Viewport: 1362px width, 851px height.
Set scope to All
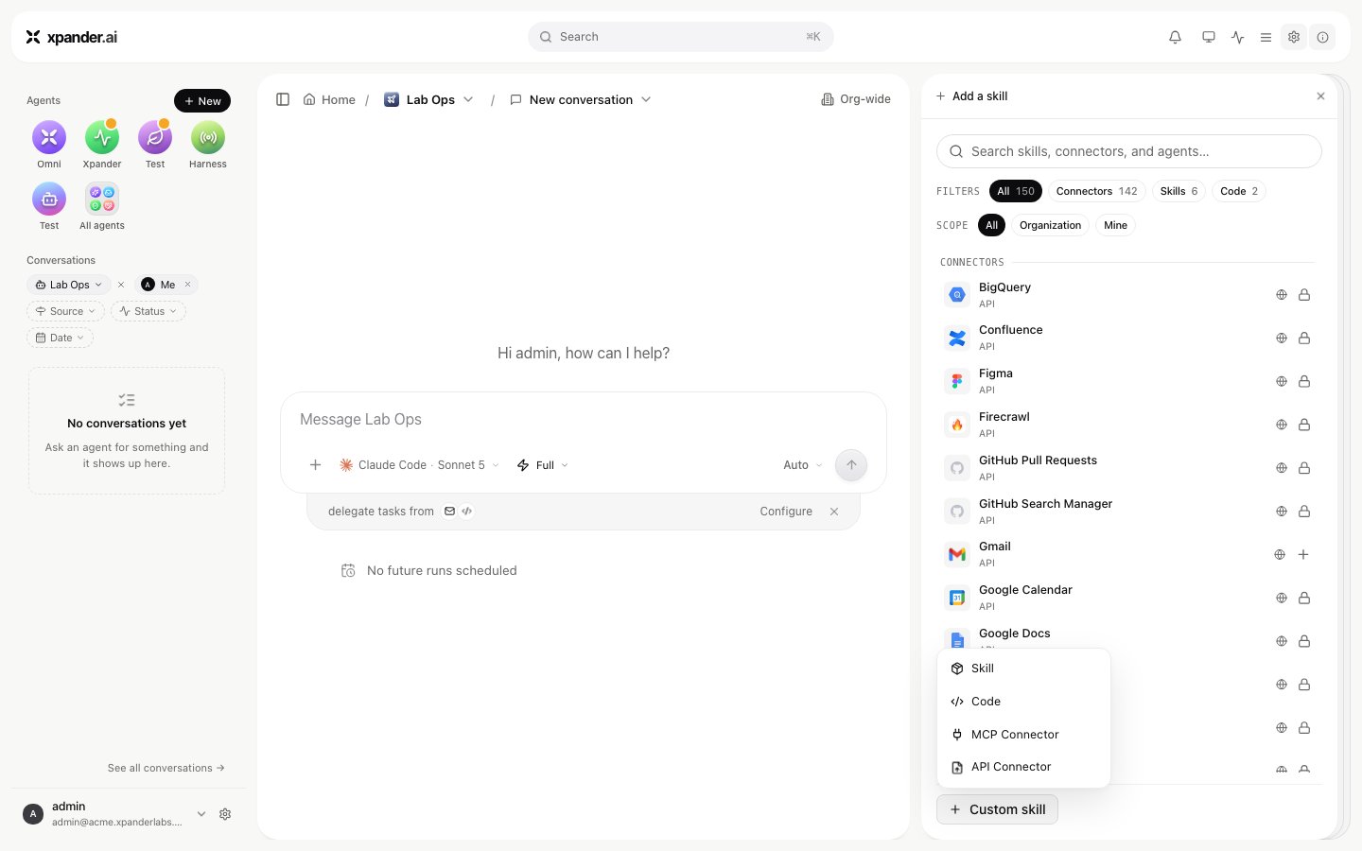pos(991,225)
